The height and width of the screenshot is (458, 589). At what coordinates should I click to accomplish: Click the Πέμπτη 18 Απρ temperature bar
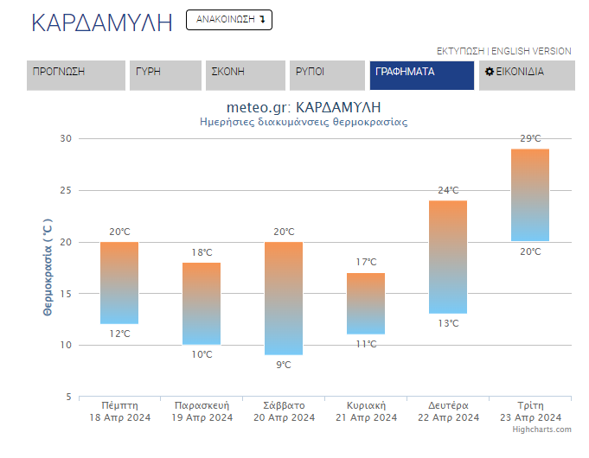(x=119, y=283)
